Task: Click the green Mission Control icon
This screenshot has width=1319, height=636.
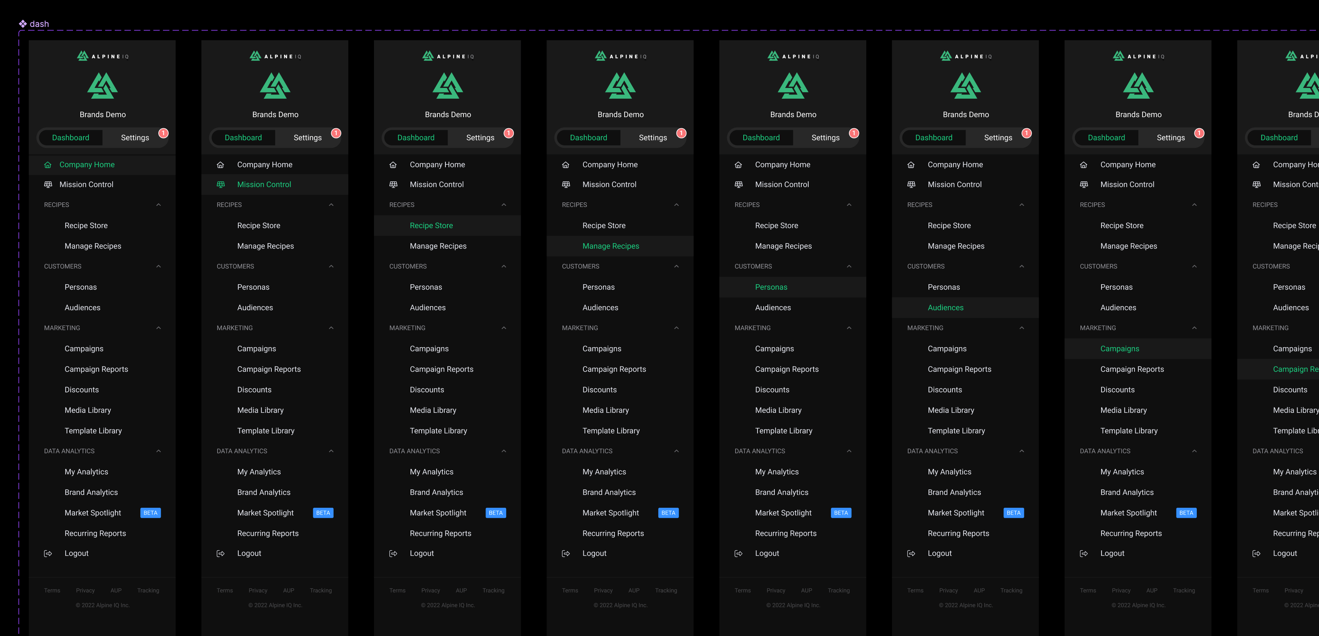Action: (x=221, y=185)
